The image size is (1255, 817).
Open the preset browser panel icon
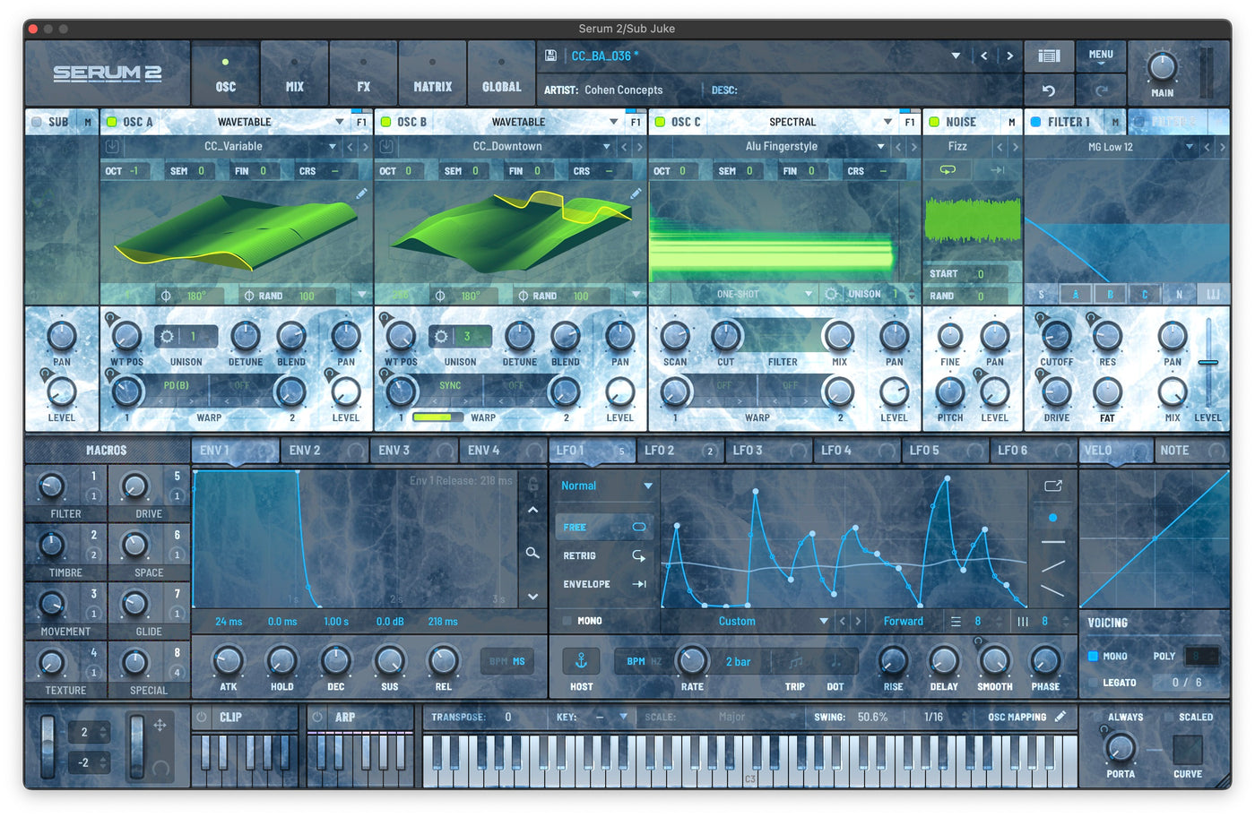click(1049, 56)
